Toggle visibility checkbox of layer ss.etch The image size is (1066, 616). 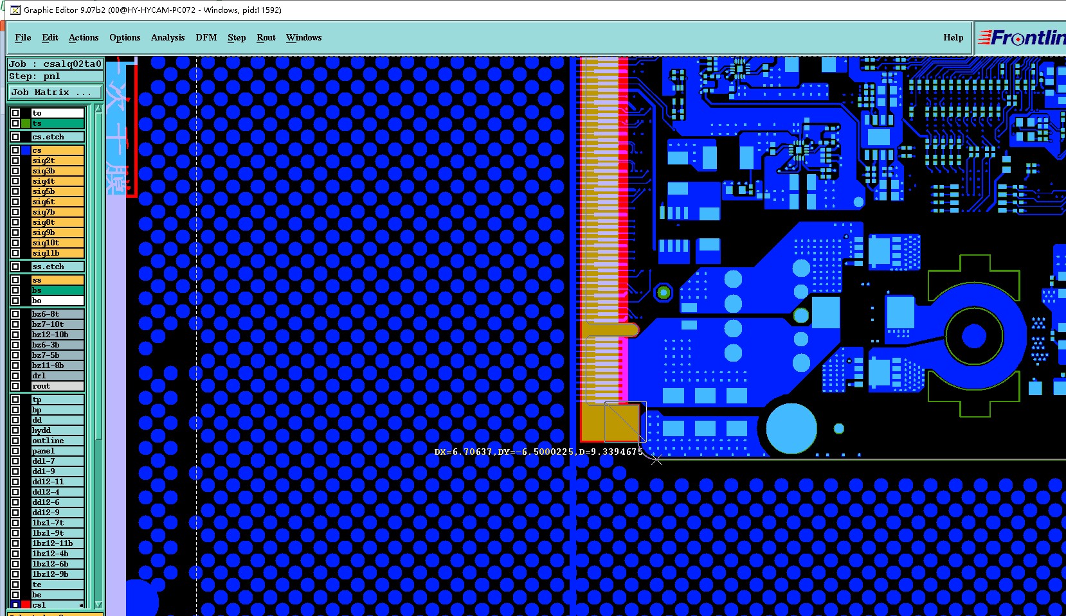point(15,267)
